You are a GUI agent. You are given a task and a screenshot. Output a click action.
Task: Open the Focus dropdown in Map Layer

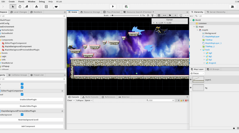coord(197,73)
